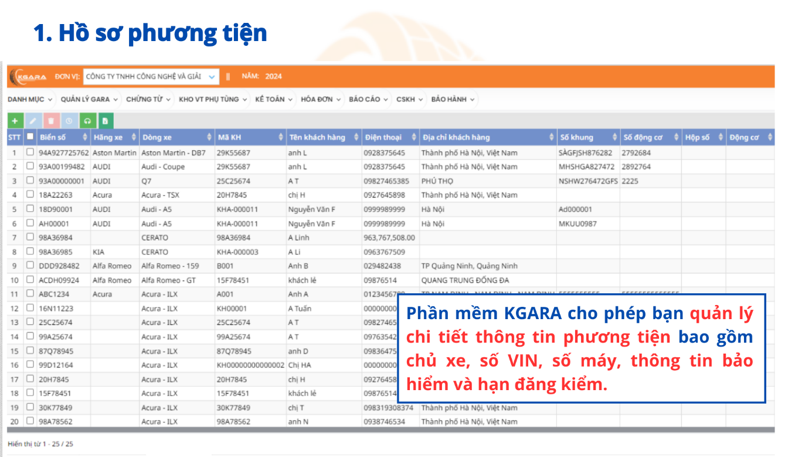Click the PHÚ THỌ address cell
The image size is (812, 457).
click(437, 181)
